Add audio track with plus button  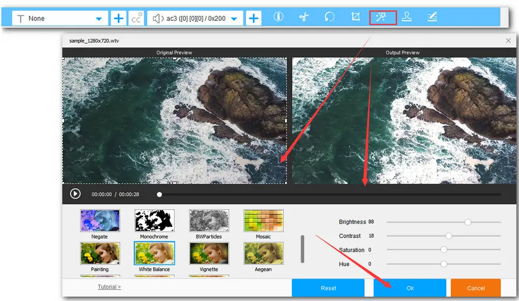coord(254,19)
